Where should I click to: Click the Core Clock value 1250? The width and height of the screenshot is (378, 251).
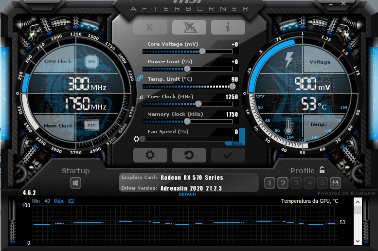[232, 97]
